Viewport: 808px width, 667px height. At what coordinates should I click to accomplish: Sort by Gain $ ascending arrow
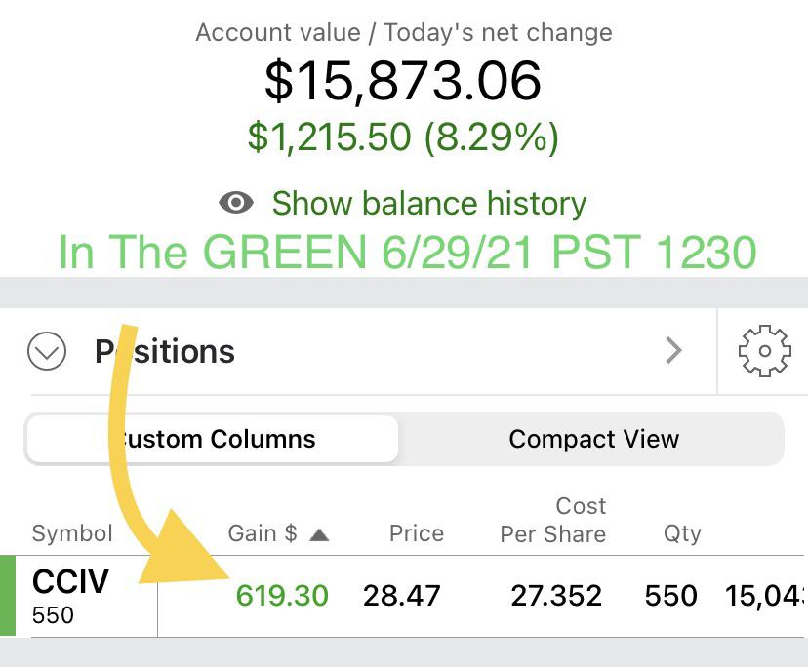point(319,533)
